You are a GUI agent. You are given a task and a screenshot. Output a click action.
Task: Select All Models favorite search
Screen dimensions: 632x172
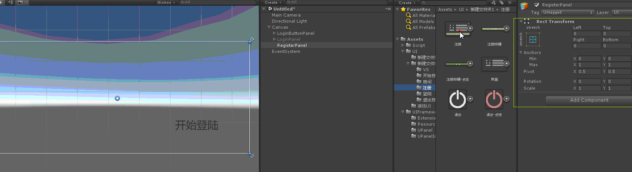pyautogui.click(x=420, y=21)
